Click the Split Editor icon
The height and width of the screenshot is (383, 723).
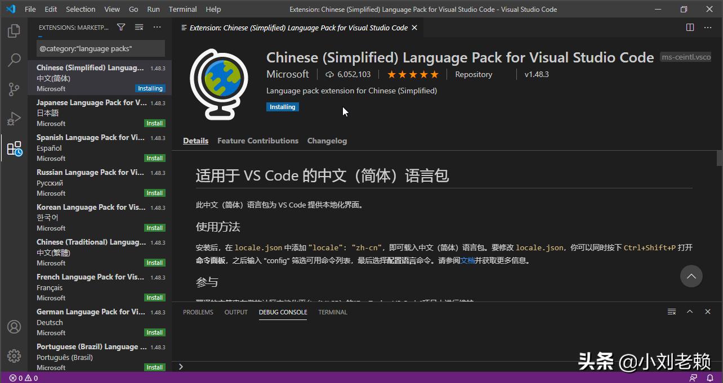690,26
